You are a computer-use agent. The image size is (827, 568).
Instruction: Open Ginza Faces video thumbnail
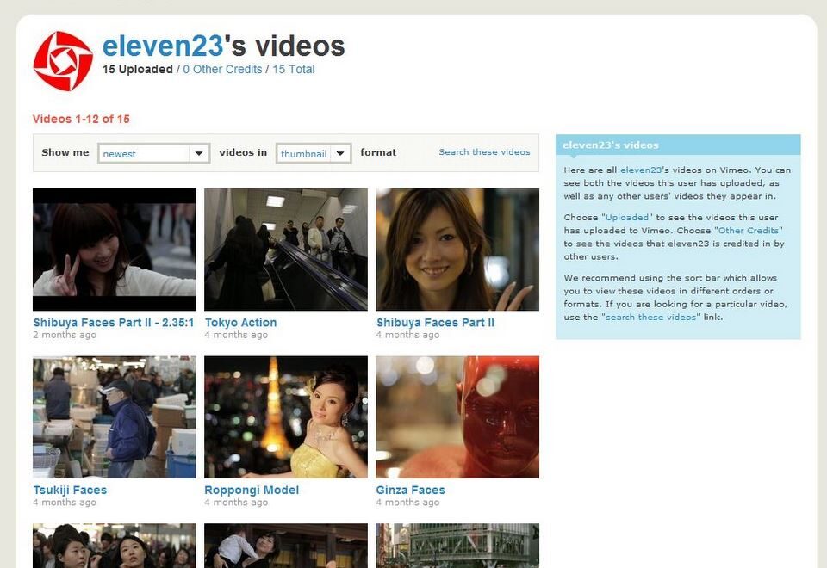coord(457,417)
